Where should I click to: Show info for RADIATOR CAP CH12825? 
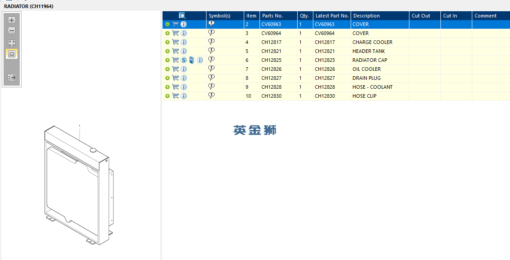pos(200,60)
